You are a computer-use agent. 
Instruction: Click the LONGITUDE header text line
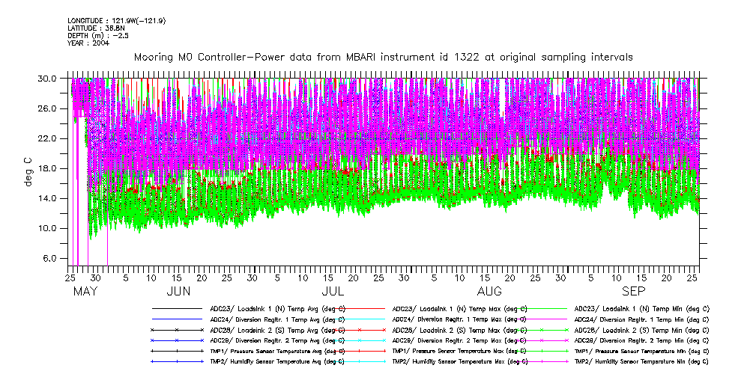116,20
